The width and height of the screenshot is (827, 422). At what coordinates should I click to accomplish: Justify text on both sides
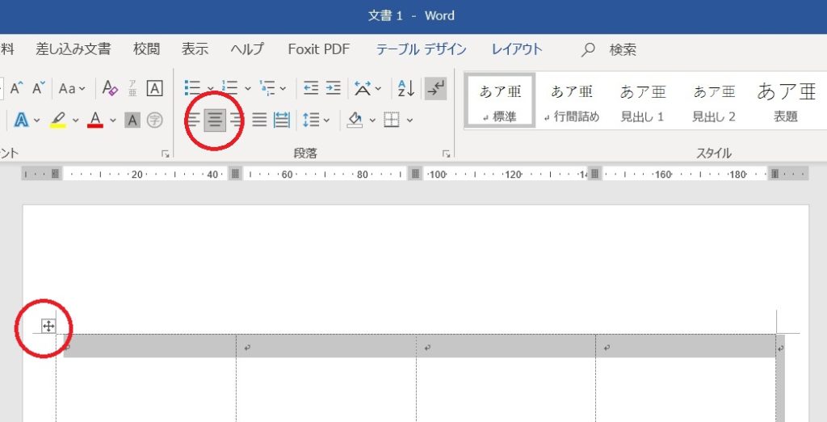click(x=259, y=120)
